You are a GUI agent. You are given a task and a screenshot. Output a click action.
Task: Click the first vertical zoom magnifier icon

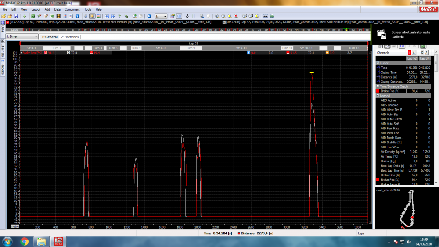[245, 16]
